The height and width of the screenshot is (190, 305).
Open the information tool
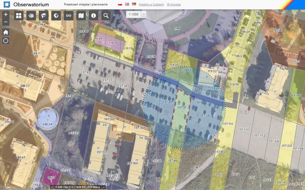point(93,16)
